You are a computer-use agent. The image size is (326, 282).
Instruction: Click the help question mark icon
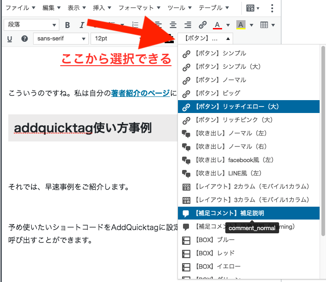[24, 39]
